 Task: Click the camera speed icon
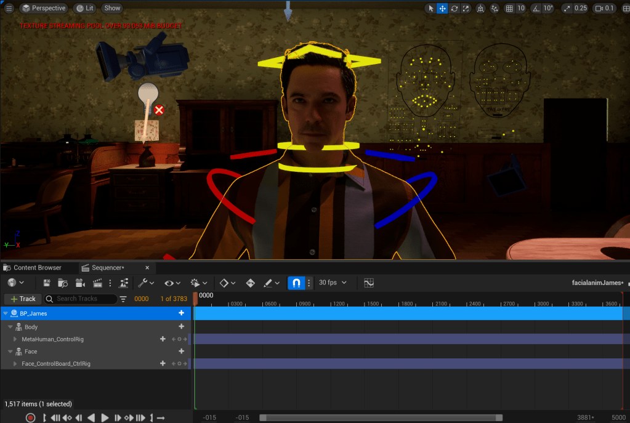599,9
